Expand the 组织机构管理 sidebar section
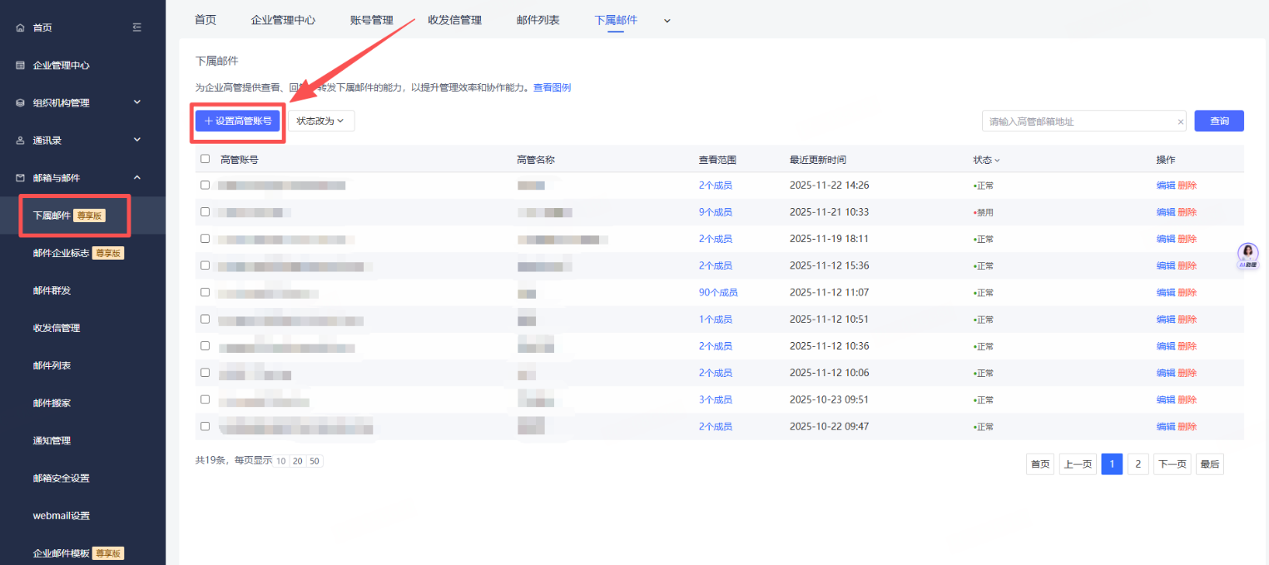1269x565 pixels. click(x=137, y=102)
